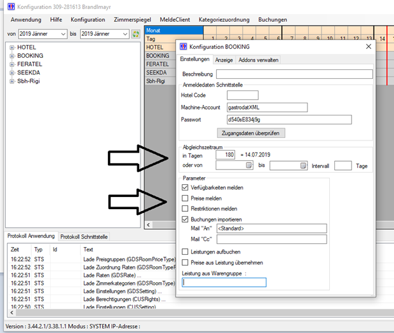Open the MeldeClient menu
This screenshot has height=333, width=394.
tap(175, 20)
